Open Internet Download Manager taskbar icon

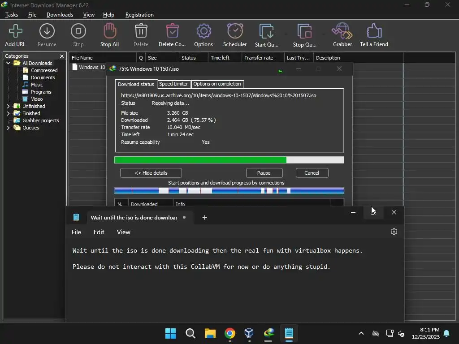(x=269, y=333)
